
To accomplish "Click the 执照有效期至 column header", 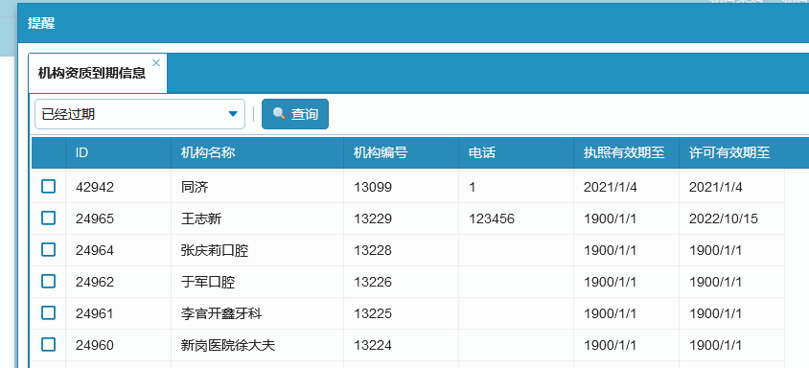I will (x=626, y=152).
